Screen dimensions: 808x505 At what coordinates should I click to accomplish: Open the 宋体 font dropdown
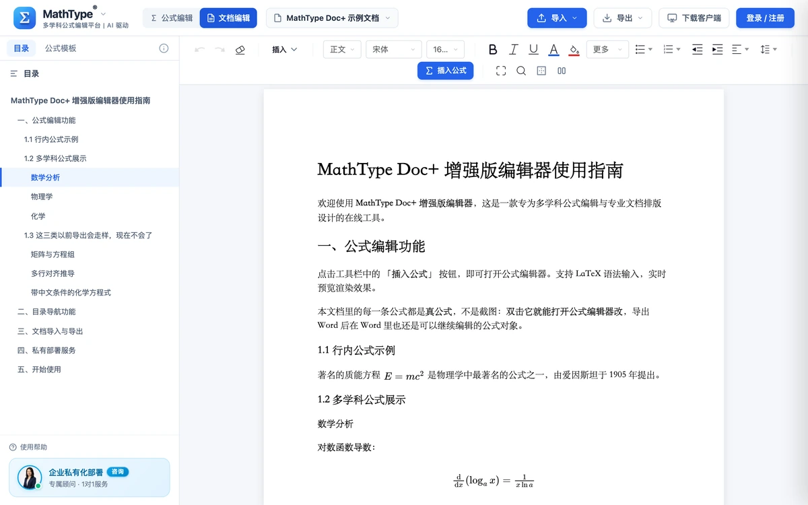click(x=394, y=50)
